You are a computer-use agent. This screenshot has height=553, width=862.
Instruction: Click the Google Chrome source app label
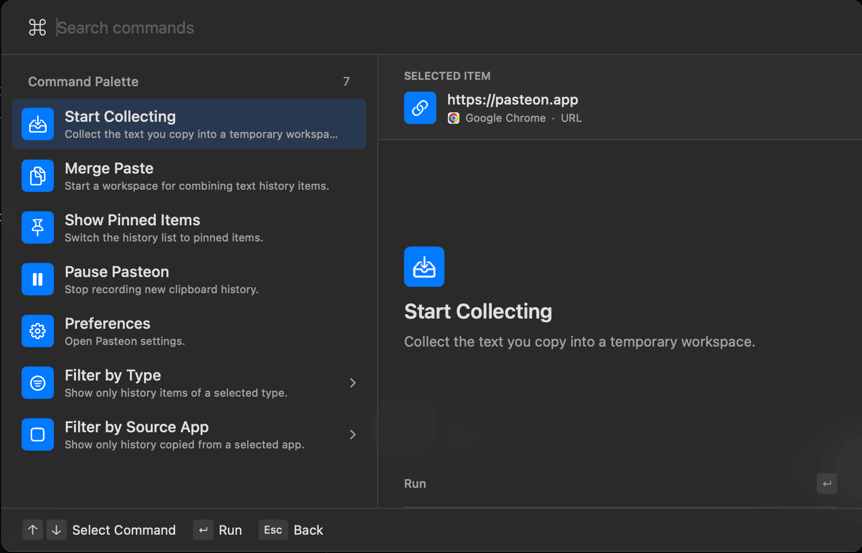(505, 118)
